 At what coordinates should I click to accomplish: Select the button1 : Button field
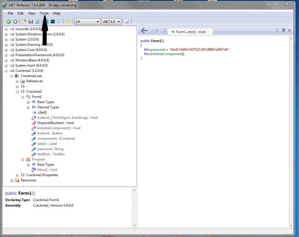pyautogui.click(x=50, y=133)
